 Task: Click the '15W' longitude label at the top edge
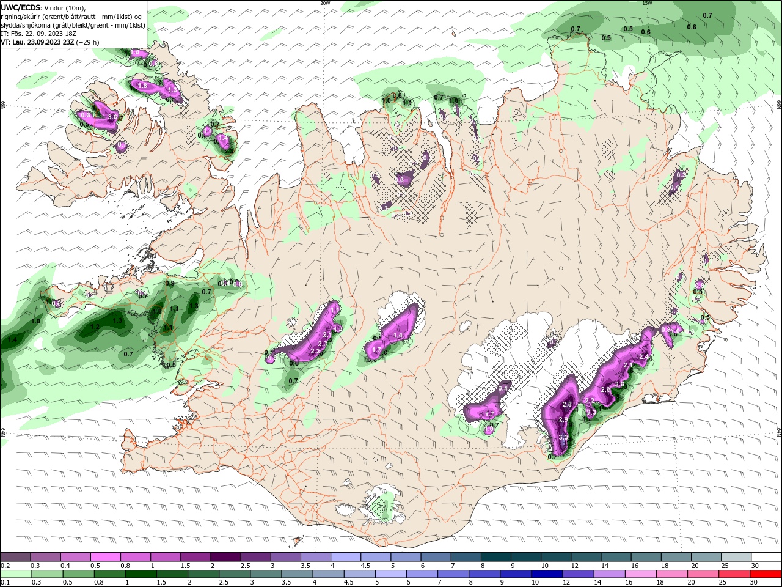(x=647, y=3)
